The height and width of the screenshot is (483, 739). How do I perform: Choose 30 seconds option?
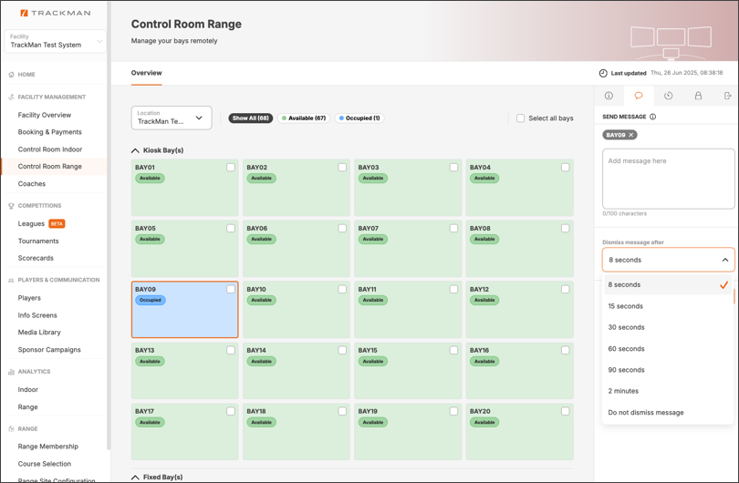pos(667,327)
